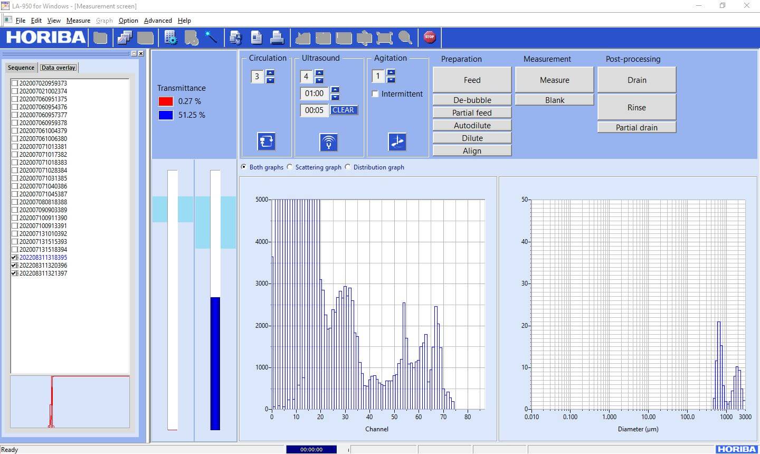Screen dimensions: 760x454
Task: Click the magnifier zoom toolbar icon
Action: [x=405, y=37]
